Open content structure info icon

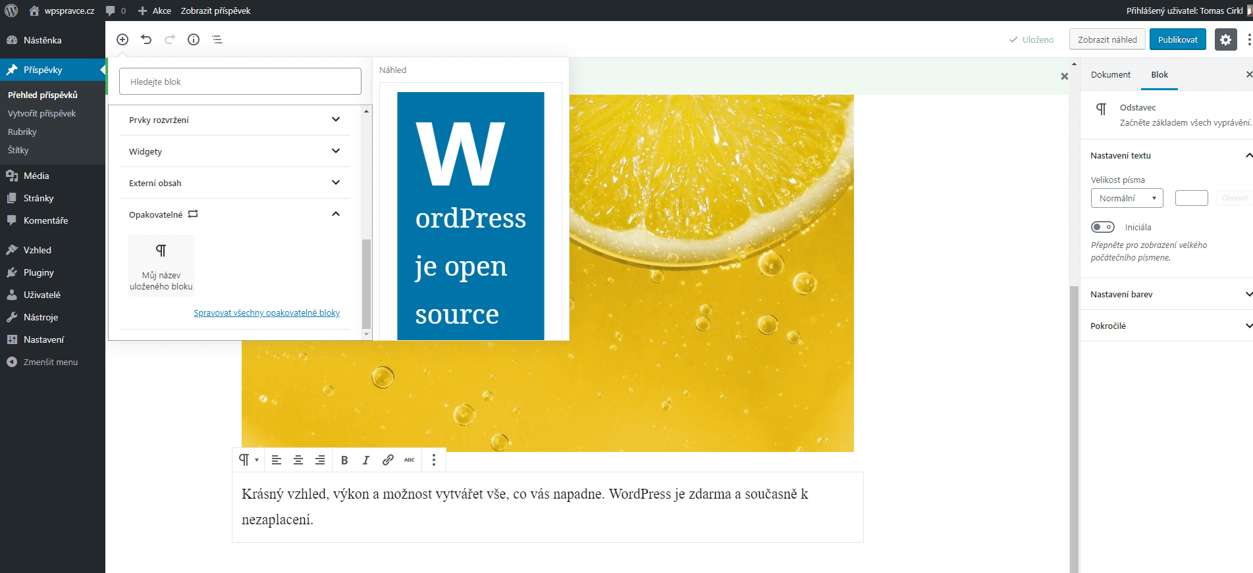point(194,39)
